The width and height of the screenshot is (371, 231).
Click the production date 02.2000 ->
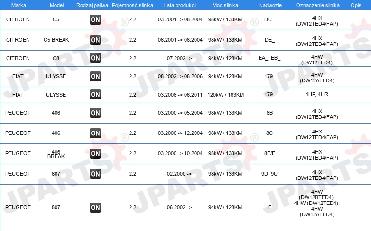pyautogui.click(x=179, y=174)
